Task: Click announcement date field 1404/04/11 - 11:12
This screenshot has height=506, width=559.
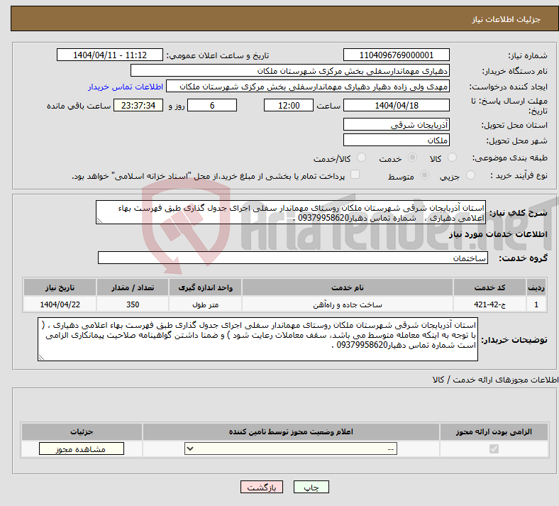Action: click(110, 55)
